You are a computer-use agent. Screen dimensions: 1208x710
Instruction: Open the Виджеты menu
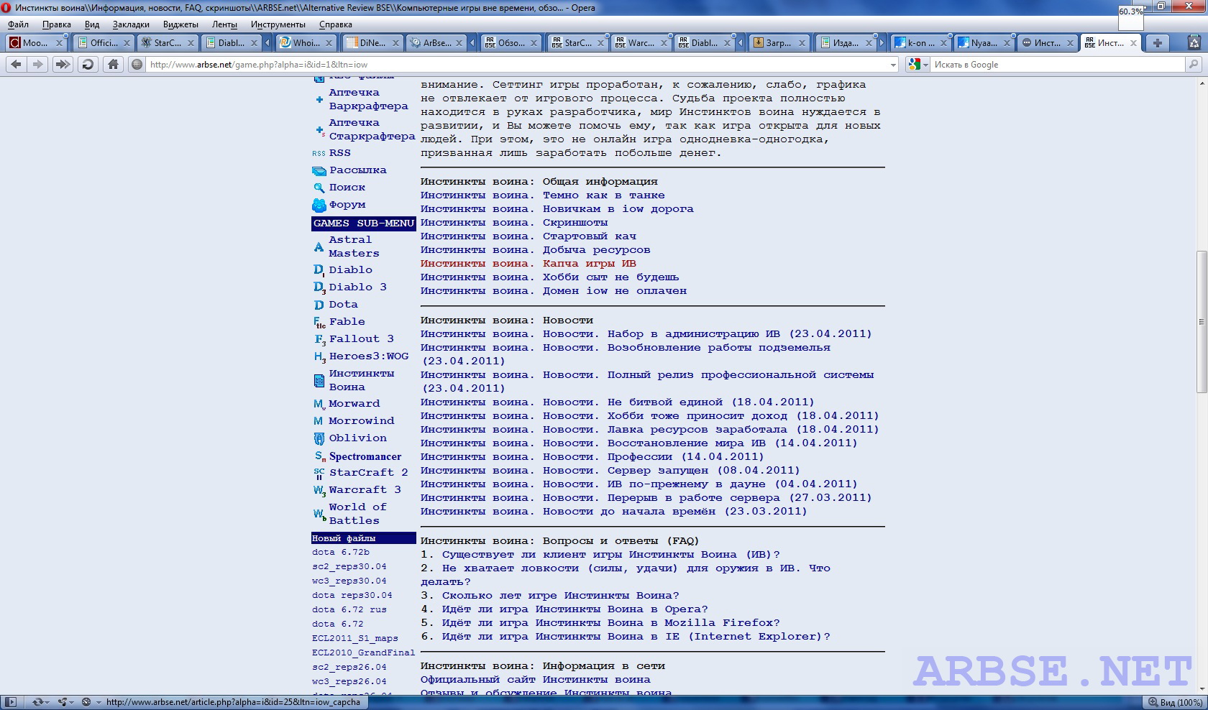pyautogui.click(x=180, y=24)
